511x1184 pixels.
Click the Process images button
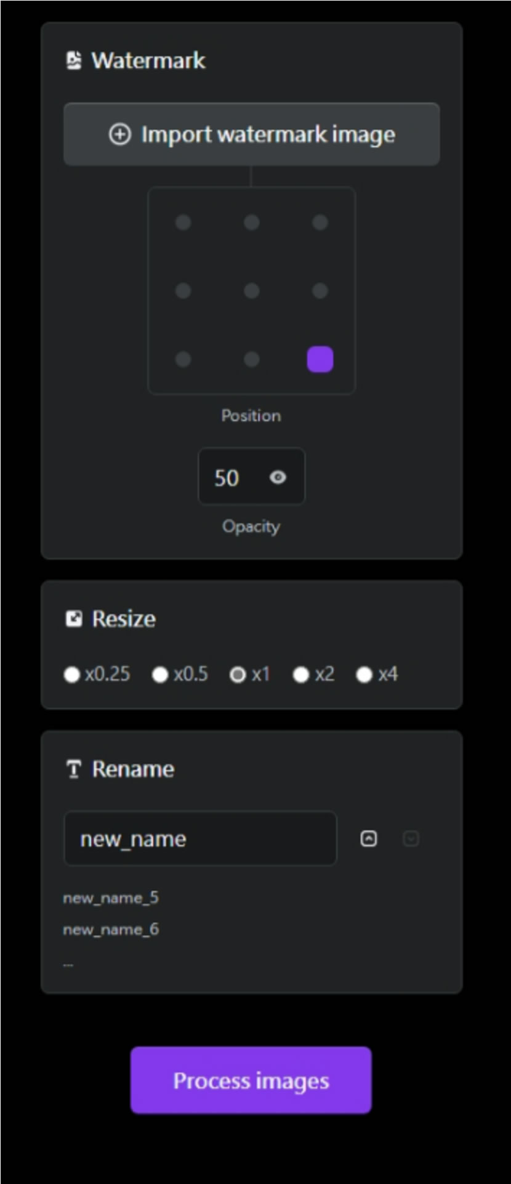251,1081
